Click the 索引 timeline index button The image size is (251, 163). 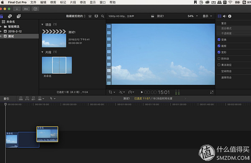click(6, 99)
